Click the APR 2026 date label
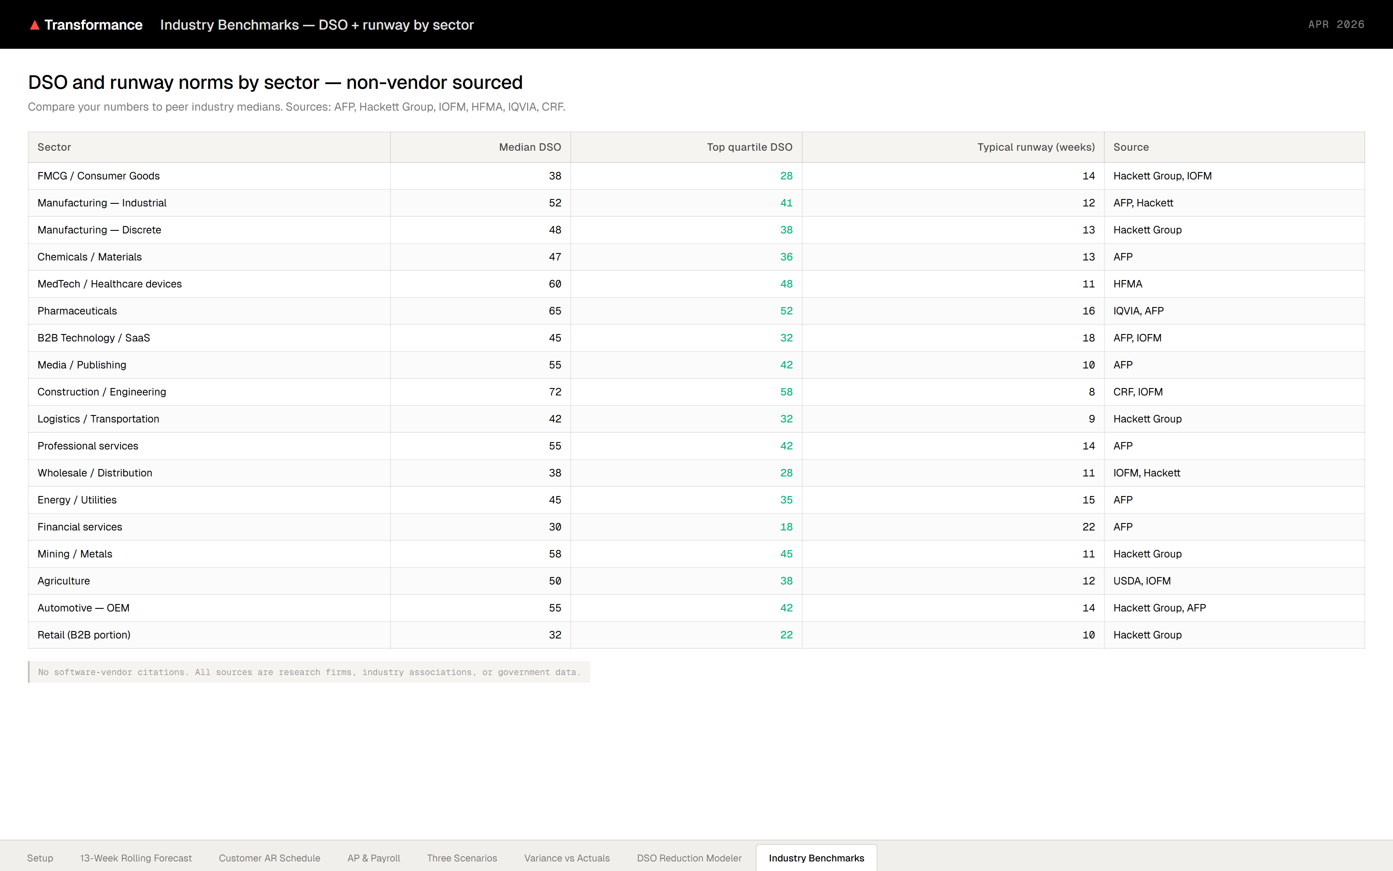 tap(1336, 24)
